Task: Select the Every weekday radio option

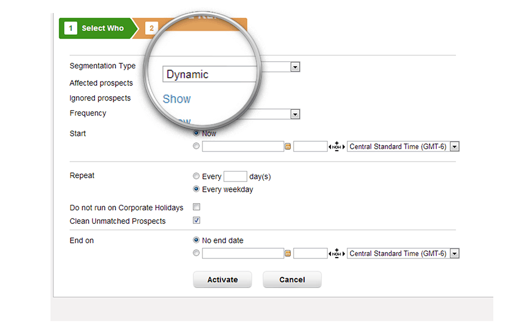Action: [x=196, y=189]
